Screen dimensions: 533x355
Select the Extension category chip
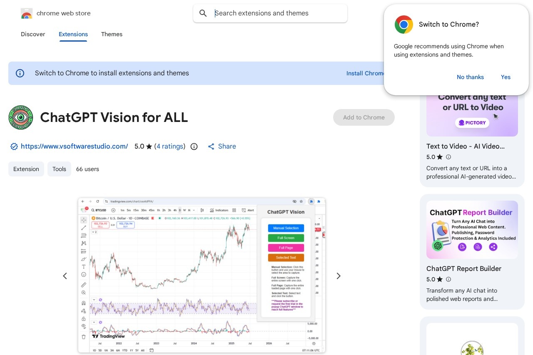point(26,169)
